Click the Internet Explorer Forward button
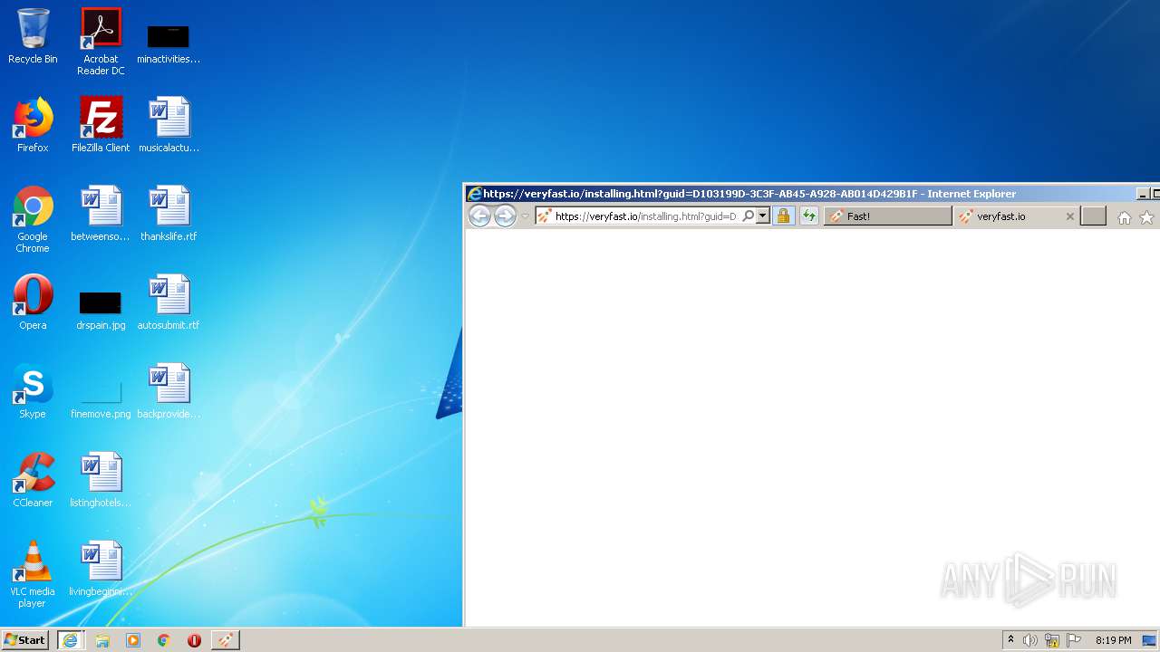The image size is (1160, 652). 505,216
